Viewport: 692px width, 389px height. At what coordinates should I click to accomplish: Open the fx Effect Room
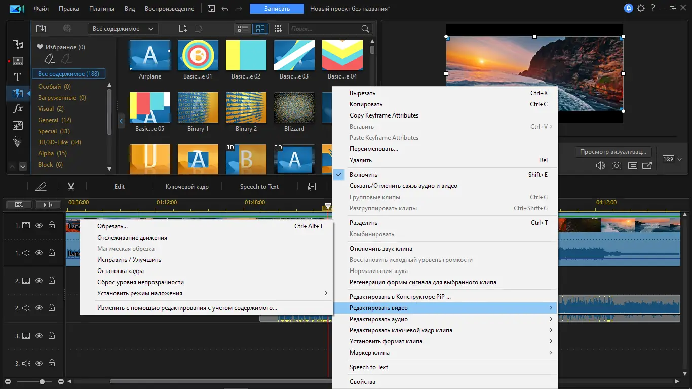click(x=18, y=109)
